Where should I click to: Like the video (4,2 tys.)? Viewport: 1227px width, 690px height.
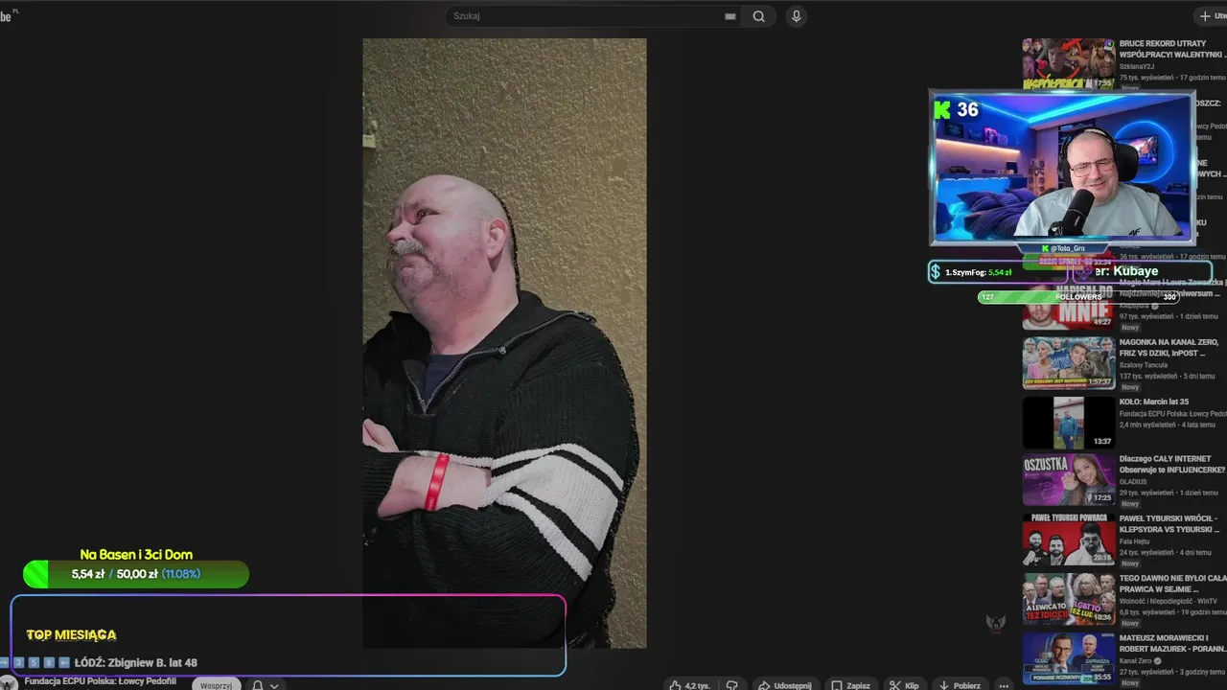point(689,685)
